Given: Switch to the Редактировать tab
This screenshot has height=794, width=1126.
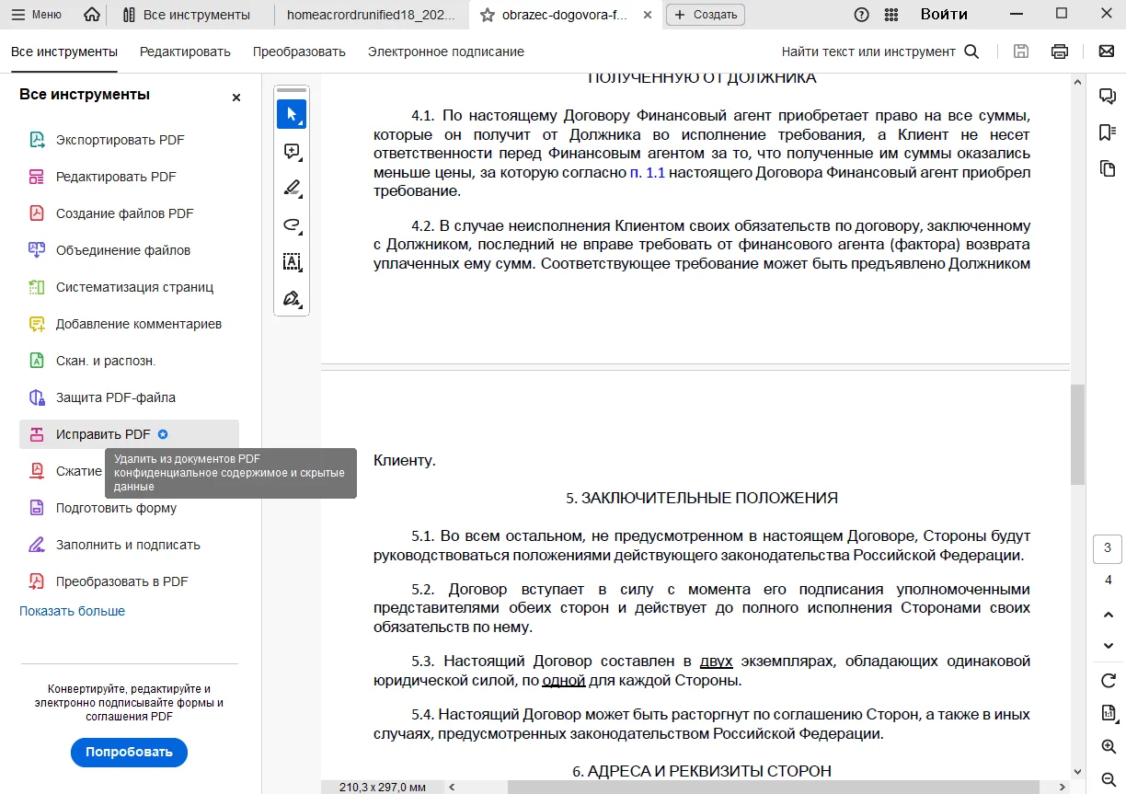Looking at the screenshot, I should point(185,52).
